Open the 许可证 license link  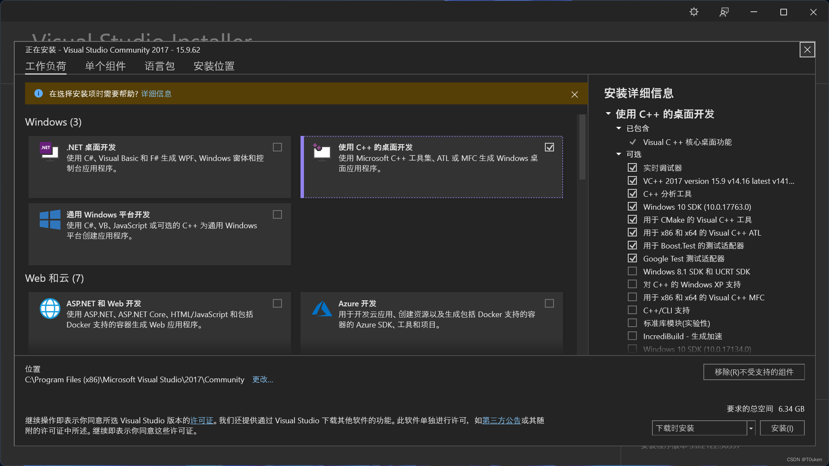click(202, 420)
